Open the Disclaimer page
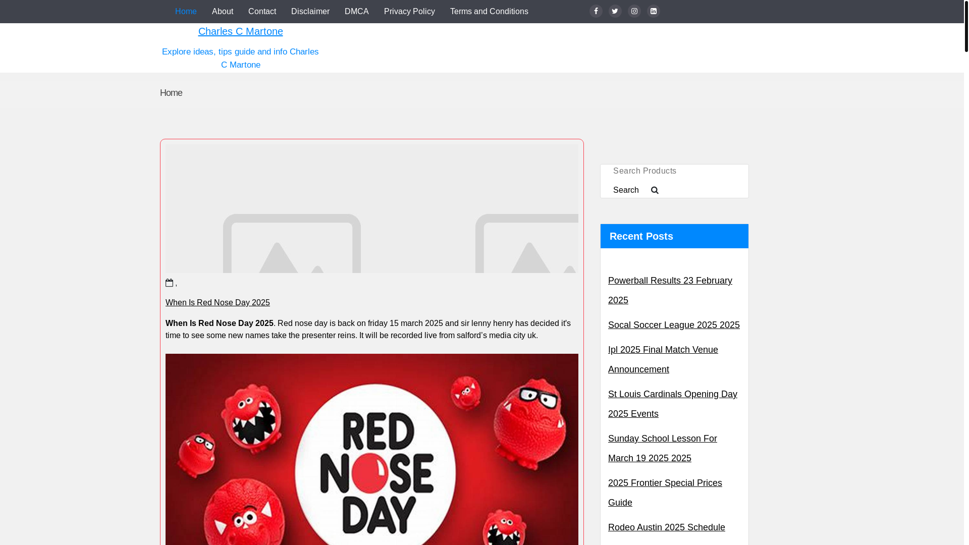 pos(310,12)
